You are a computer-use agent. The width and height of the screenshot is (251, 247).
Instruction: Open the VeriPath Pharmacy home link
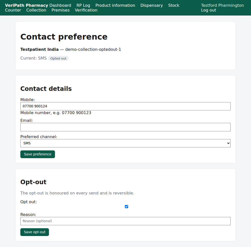pyautogui.click(x=27, y=5)
